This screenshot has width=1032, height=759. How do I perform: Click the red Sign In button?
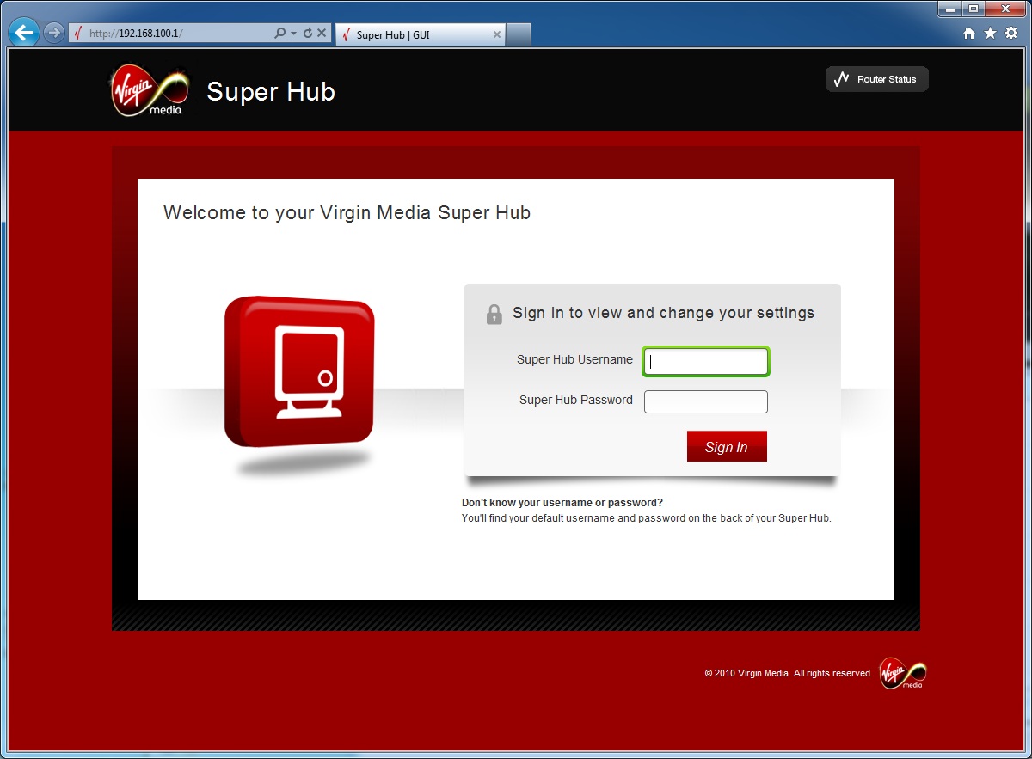(727, 446)
